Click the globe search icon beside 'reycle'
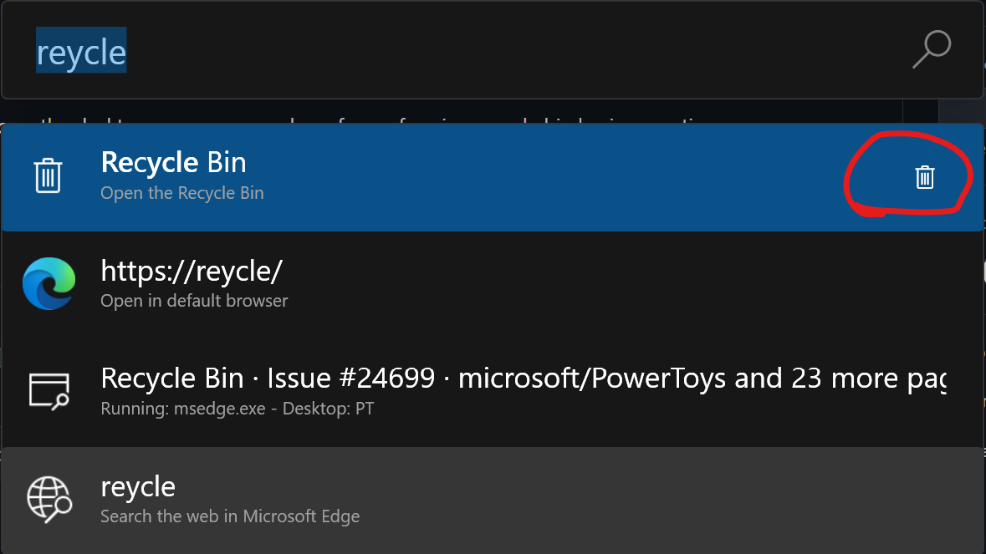 49,498
